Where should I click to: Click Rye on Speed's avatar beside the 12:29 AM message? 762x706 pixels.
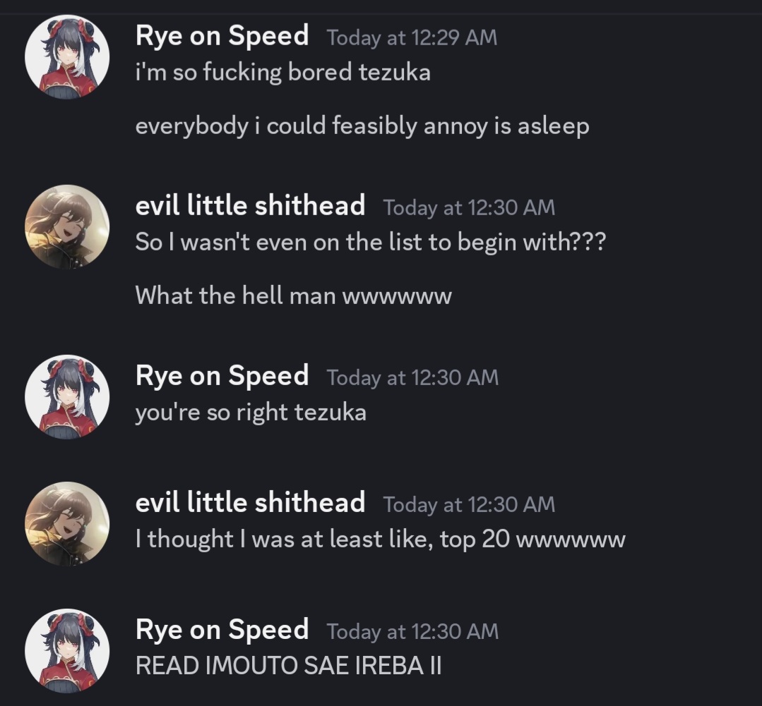pyautogui.click(x=67, y=57)
